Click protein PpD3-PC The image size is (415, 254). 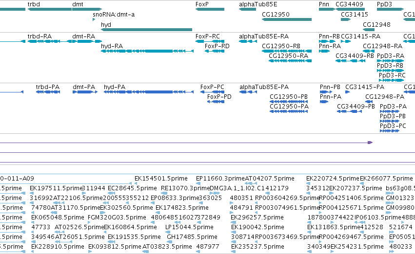click(x=390, y=131)
